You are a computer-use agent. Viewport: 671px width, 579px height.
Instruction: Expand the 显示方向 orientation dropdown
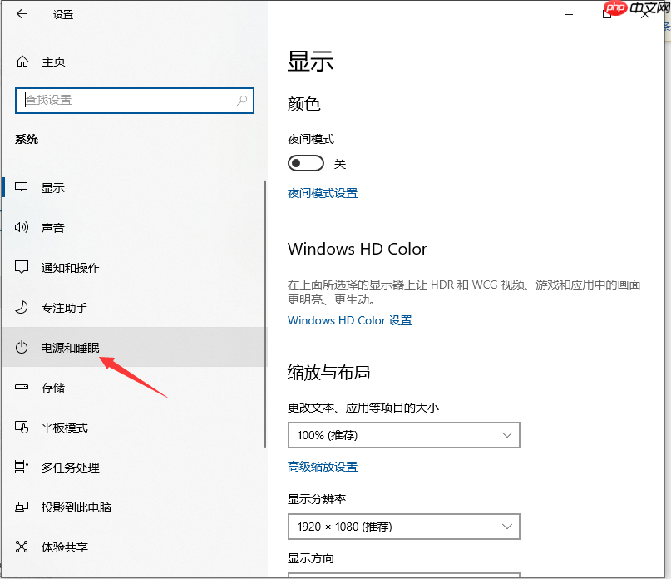(403, 574)
